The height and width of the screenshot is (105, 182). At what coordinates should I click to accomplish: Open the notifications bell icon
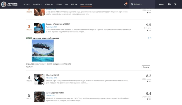tap(125, 4)
